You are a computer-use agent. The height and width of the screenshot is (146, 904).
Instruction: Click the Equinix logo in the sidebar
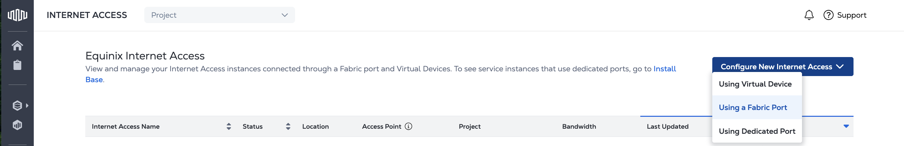17,15
